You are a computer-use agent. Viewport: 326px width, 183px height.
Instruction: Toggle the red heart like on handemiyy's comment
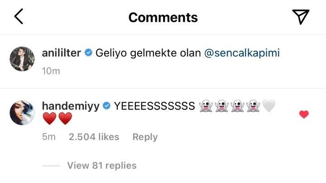click(x=304, y=114)
